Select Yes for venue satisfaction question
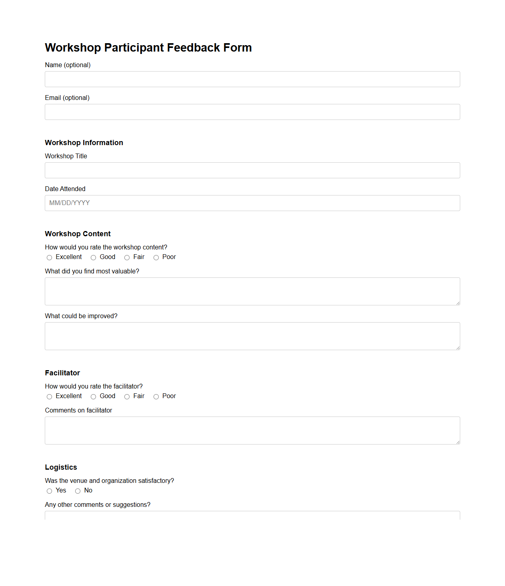This screenshot has width=505, height=586. coord(49,491)
